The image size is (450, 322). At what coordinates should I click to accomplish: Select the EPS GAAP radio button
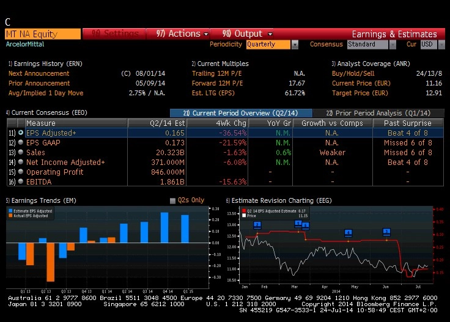21,142
